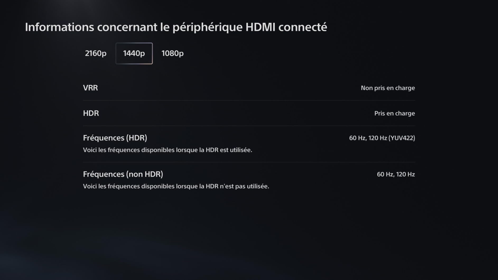This screenshot has height=280, width=498.
Task: Click the 'Pris en charge' HDR status
Action: point(394,113)
